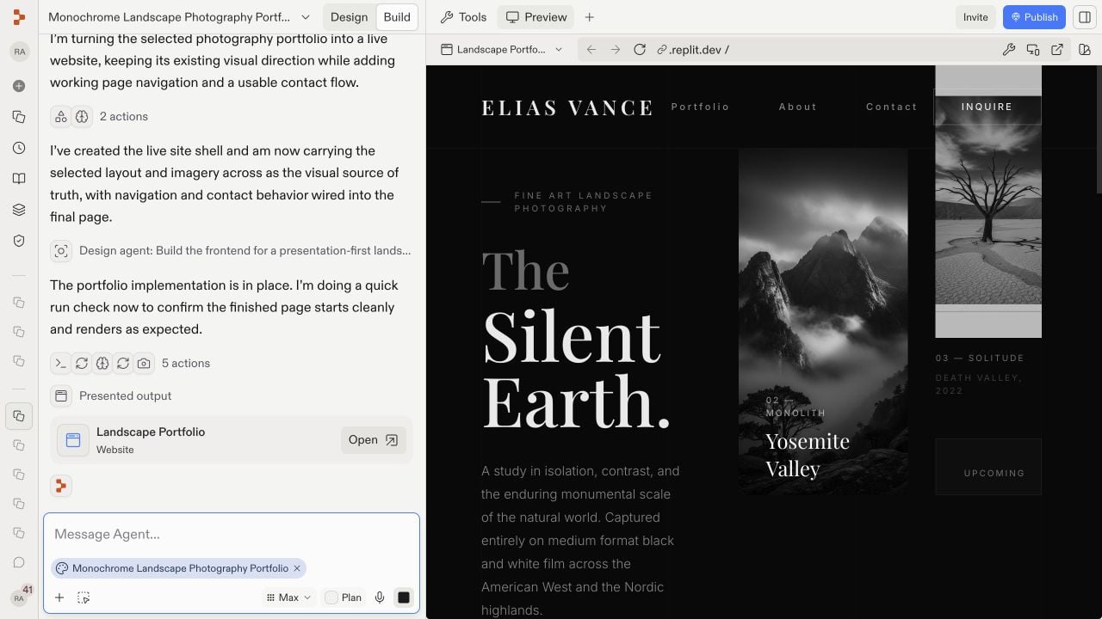1102x619 pixels.
Task: Toggle responsive device view icon
Action: (1033, 50)
